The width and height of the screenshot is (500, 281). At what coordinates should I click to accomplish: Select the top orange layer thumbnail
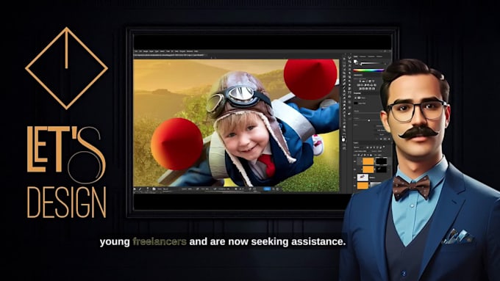(x=368, y=161)
